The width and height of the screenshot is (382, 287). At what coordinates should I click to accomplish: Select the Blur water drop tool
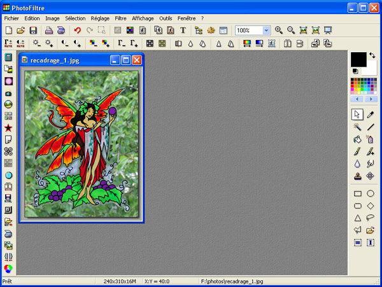click(357, 164)
